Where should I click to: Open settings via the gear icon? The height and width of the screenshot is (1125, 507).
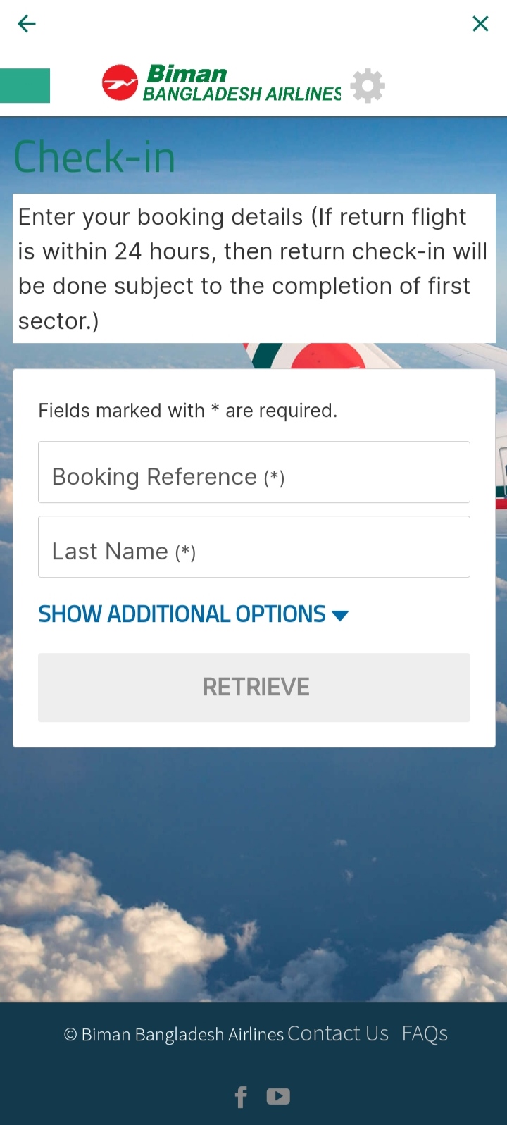coord(368,86)
